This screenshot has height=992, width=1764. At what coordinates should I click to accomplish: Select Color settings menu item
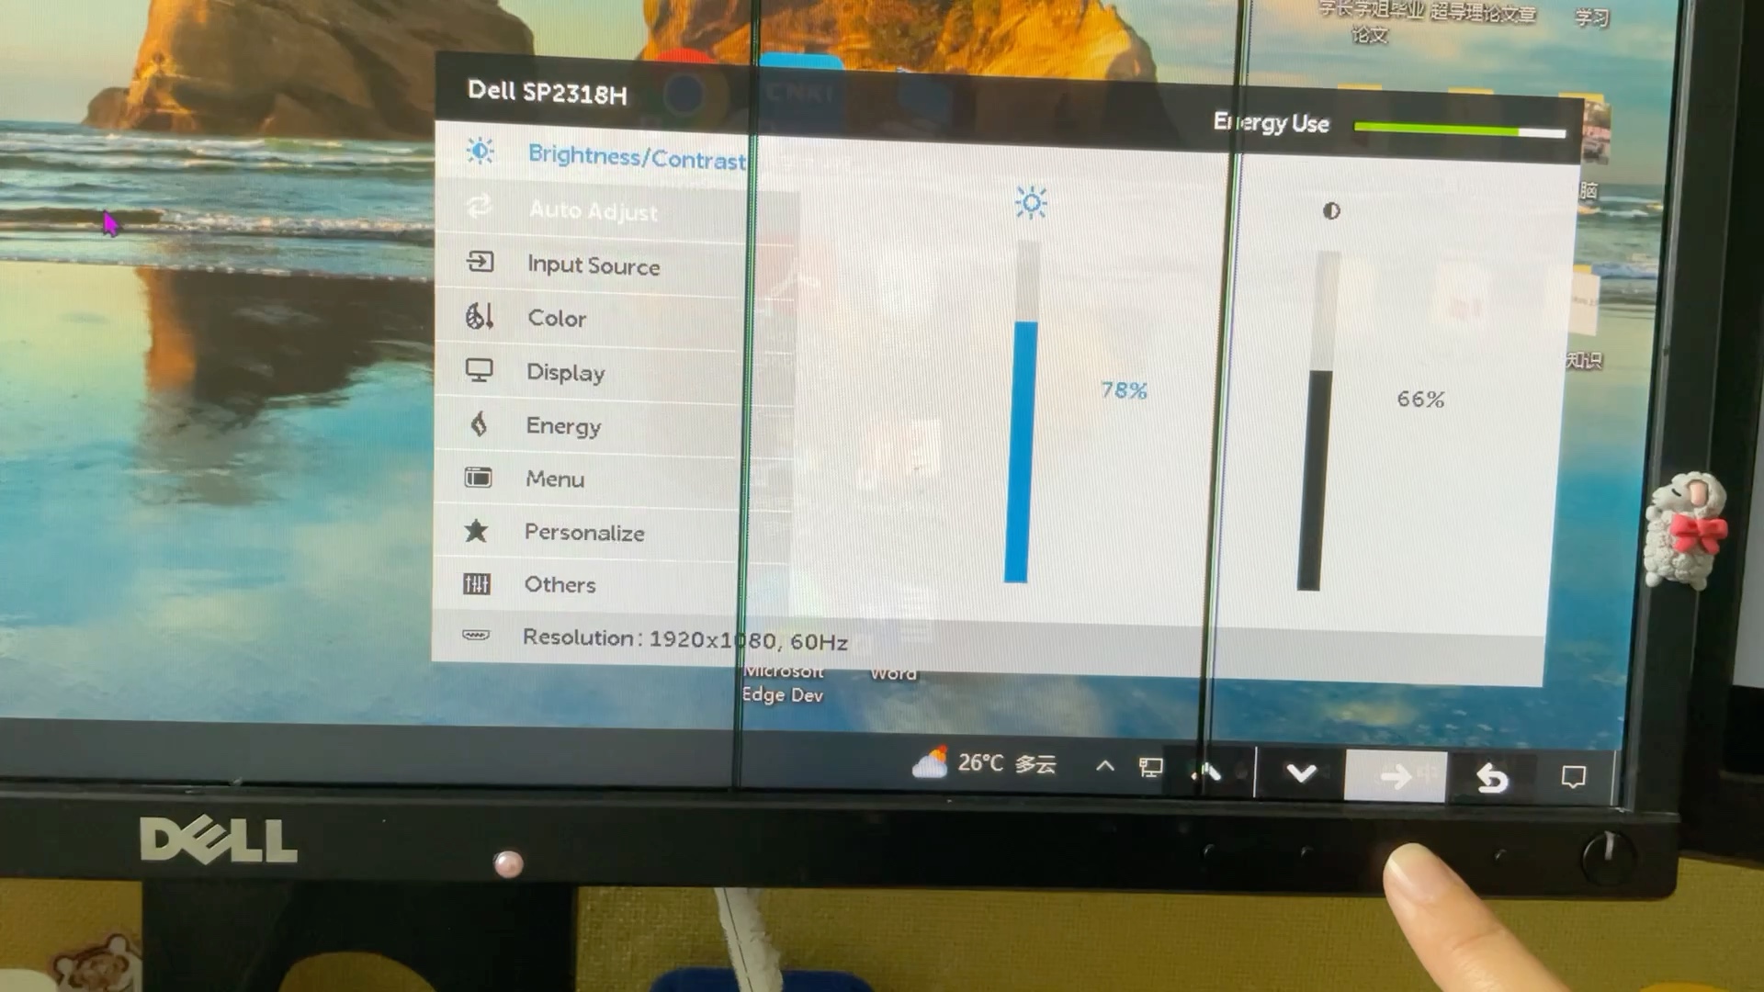click(556, 317)
